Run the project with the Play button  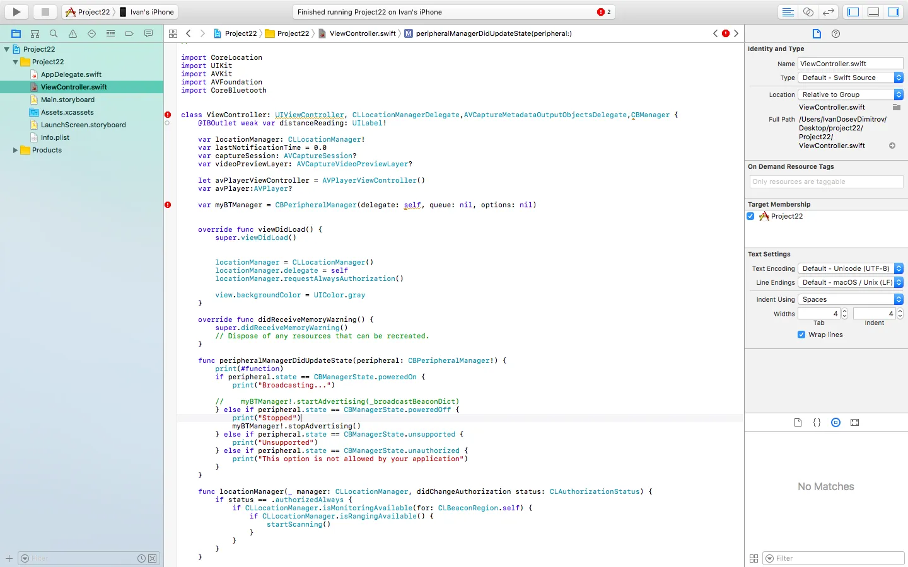pos(17,12)
